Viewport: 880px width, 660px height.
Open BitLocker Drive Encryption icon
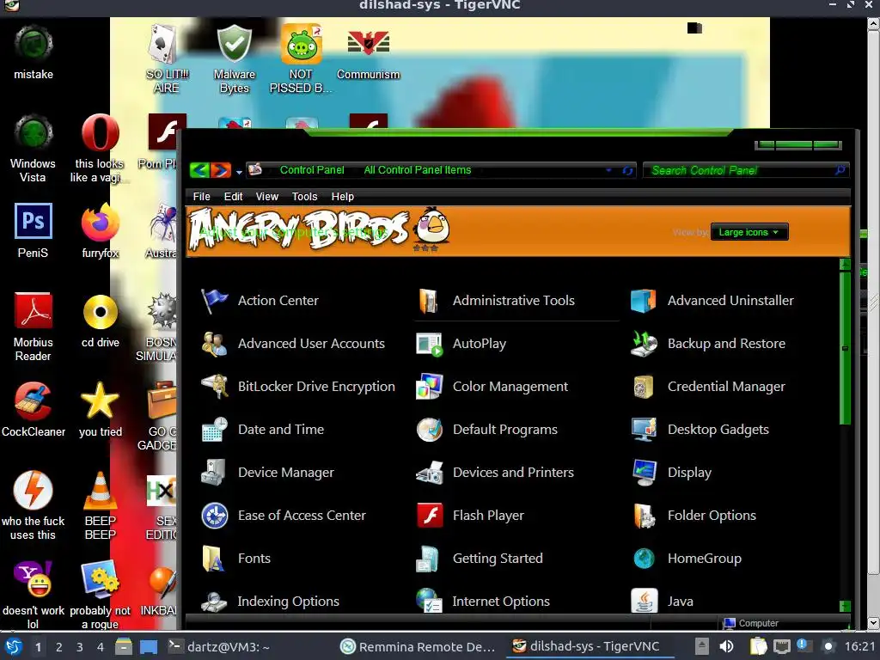tap(214, 387)
